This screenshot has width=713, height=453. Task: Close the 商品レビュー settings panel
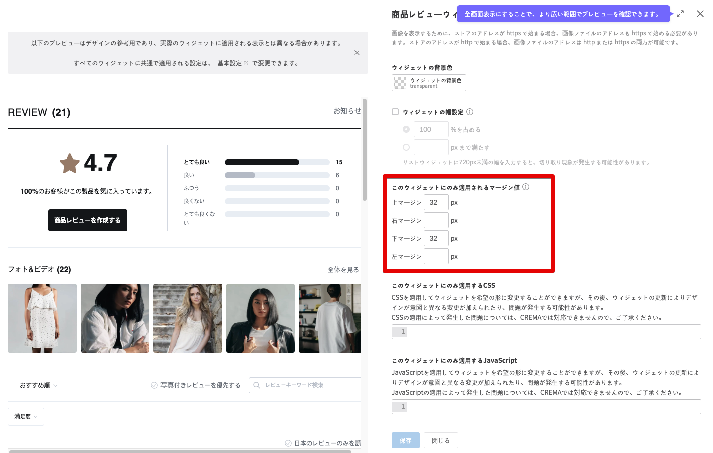tap(700, 14)
